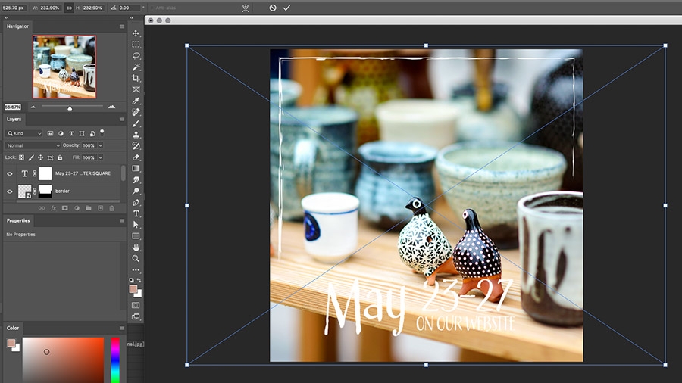Switch to the Layers tab
Image resolution: width=682 pixels, height=383 pixels.
[14, 119]
